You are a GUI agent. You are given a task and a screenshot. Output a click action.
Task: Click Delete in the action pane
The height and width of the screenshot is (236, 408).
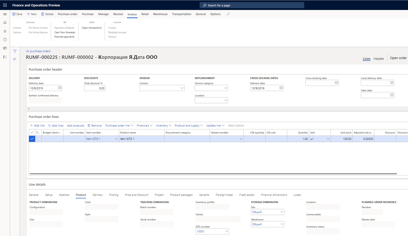(x=47, y=14)
